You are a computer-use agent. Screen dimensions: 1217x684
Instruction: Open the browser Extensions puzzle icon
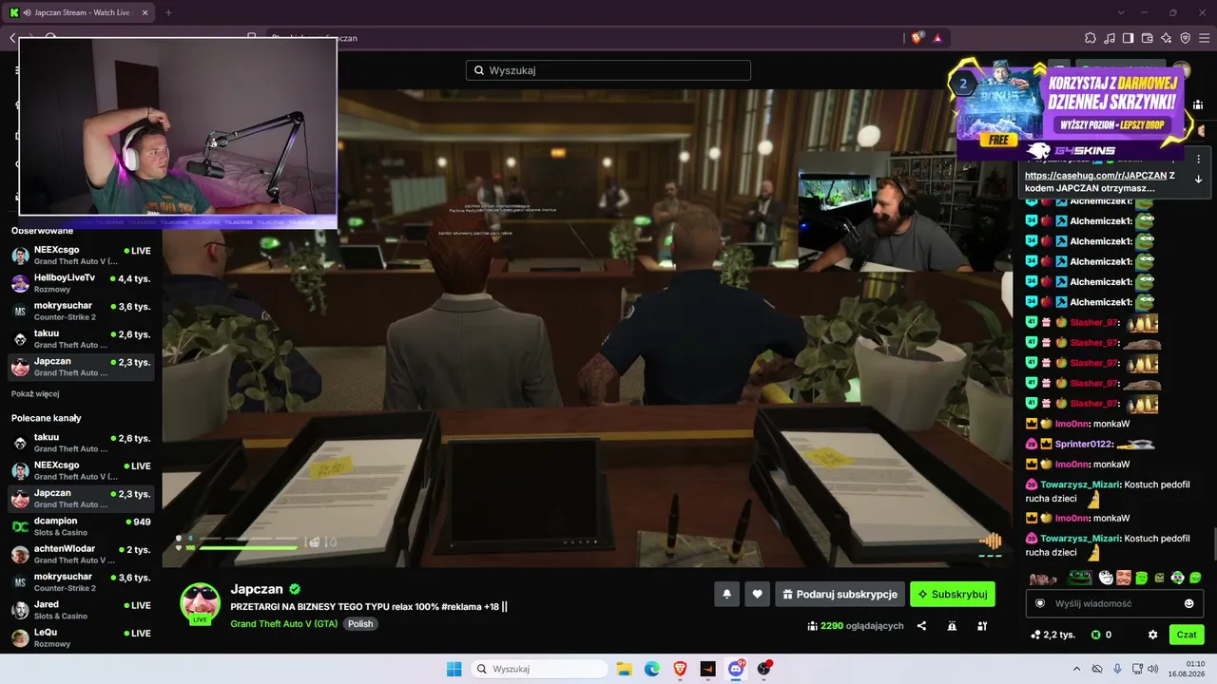pos(1091,38)
